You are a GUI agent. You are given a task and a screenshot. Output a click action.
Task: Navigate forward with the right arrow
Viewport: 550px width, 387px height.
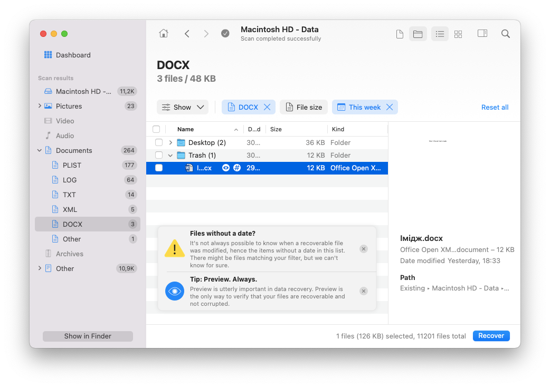point(206,34)
